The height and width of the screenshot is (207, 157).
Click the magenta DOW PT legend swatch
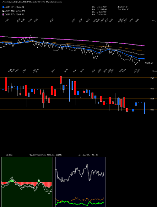[x=3, y=14]
